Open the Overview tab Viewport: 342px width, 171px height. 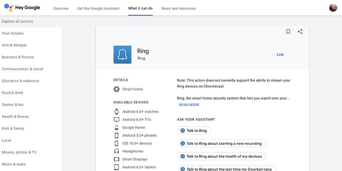click(61, 8)
